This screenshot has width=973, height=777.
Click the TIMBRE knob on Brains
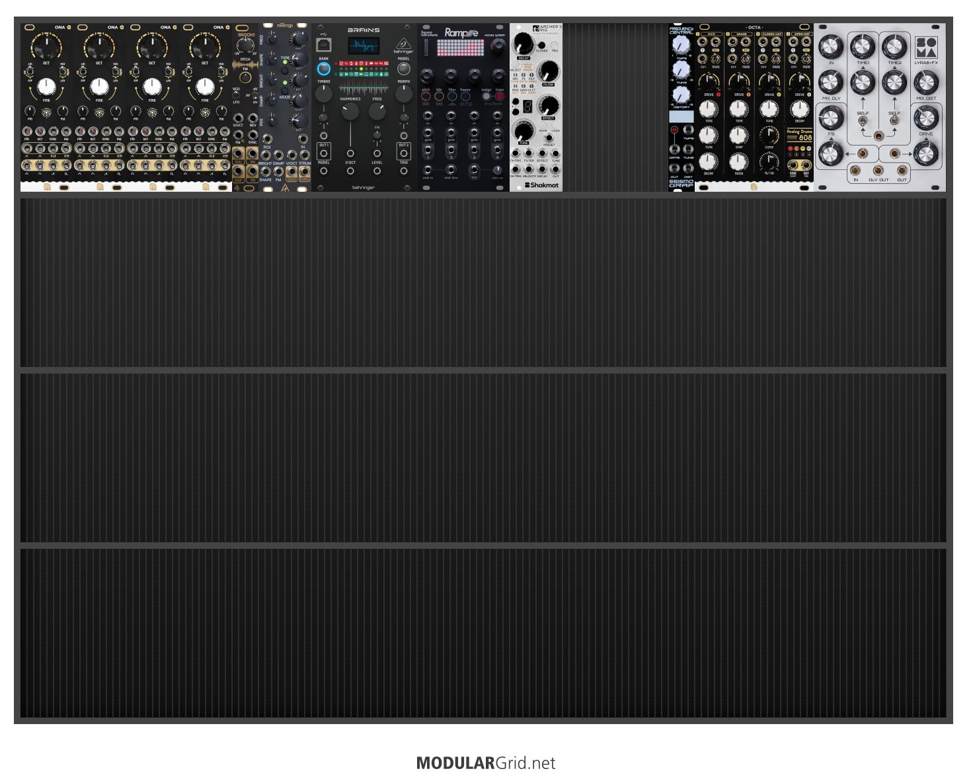click(324, 93)
